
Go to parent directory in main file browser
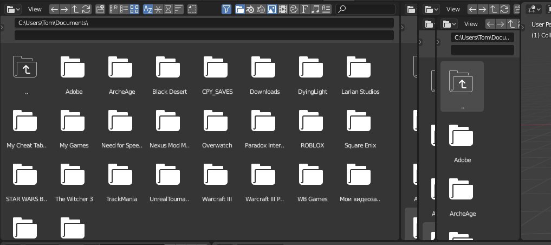coord(75,10)
